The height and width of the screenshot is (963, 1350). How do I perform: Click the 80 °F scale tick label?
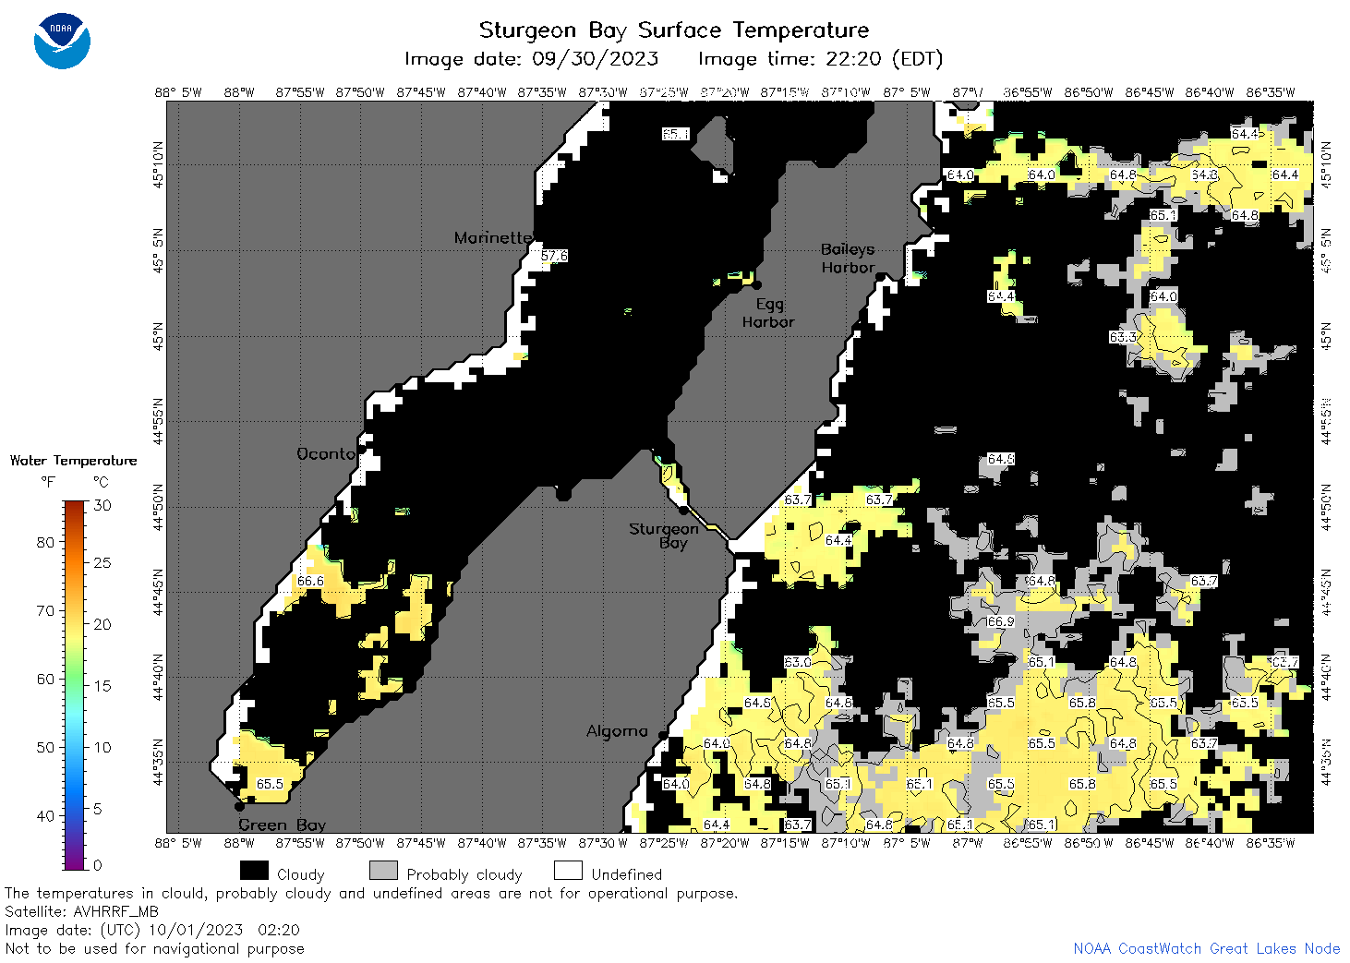(45, 542)
